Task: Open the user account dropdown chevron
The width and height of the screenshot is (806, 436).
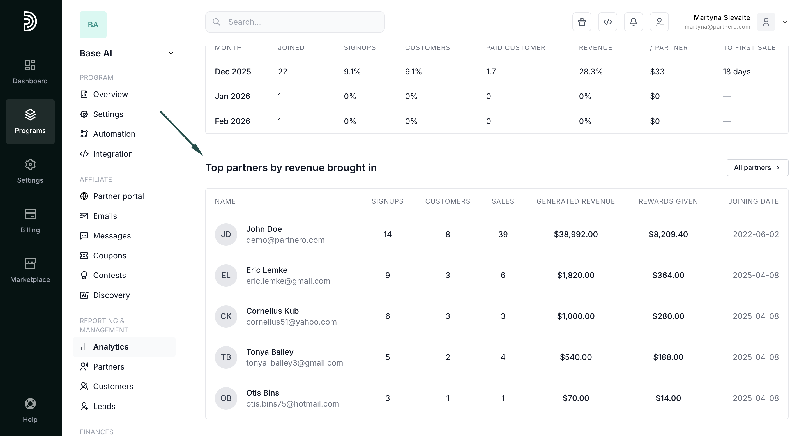Action: point(785,22)
